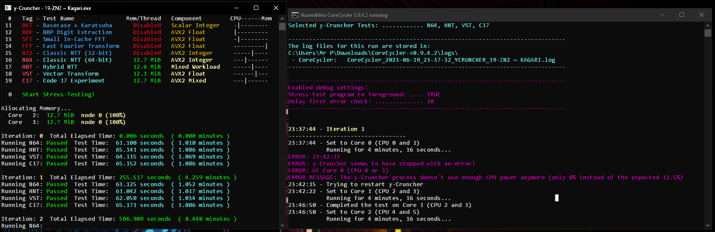The image size is (715, 232).
Task: Click the 'ERROR MESSAGE' CPU power line
Action: click(486, 178)
